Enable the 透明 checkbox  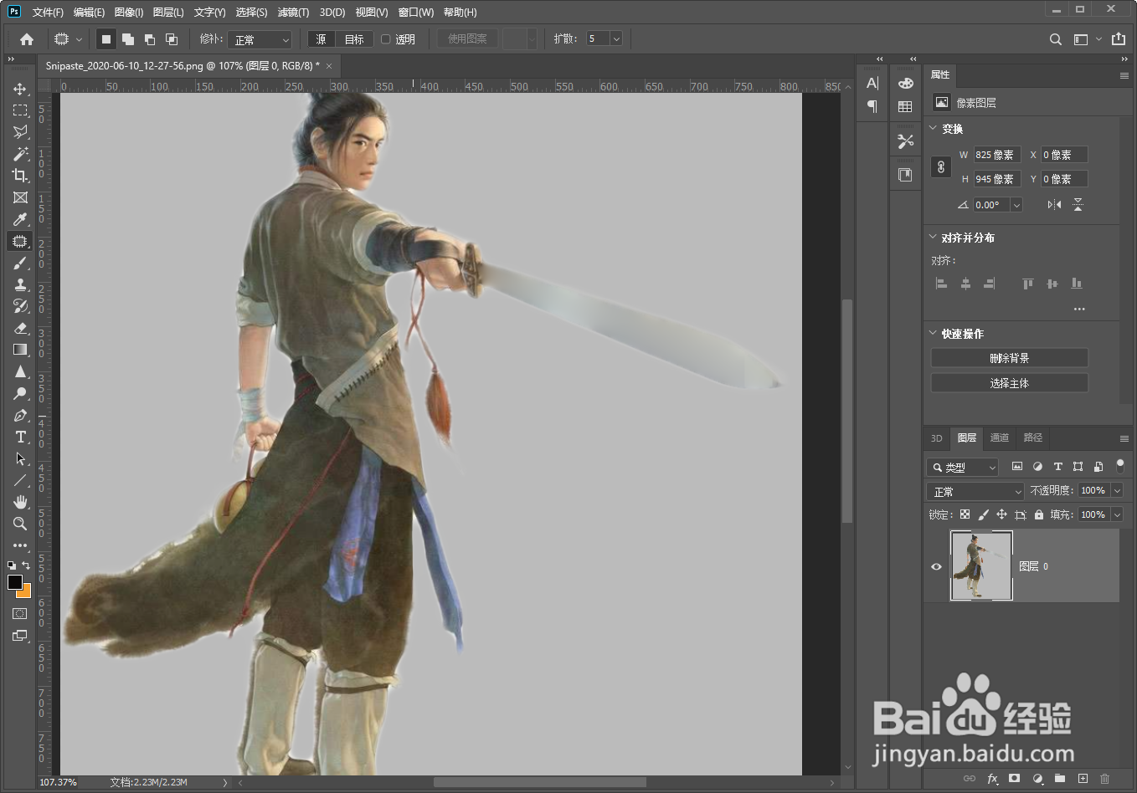point(386,39)
